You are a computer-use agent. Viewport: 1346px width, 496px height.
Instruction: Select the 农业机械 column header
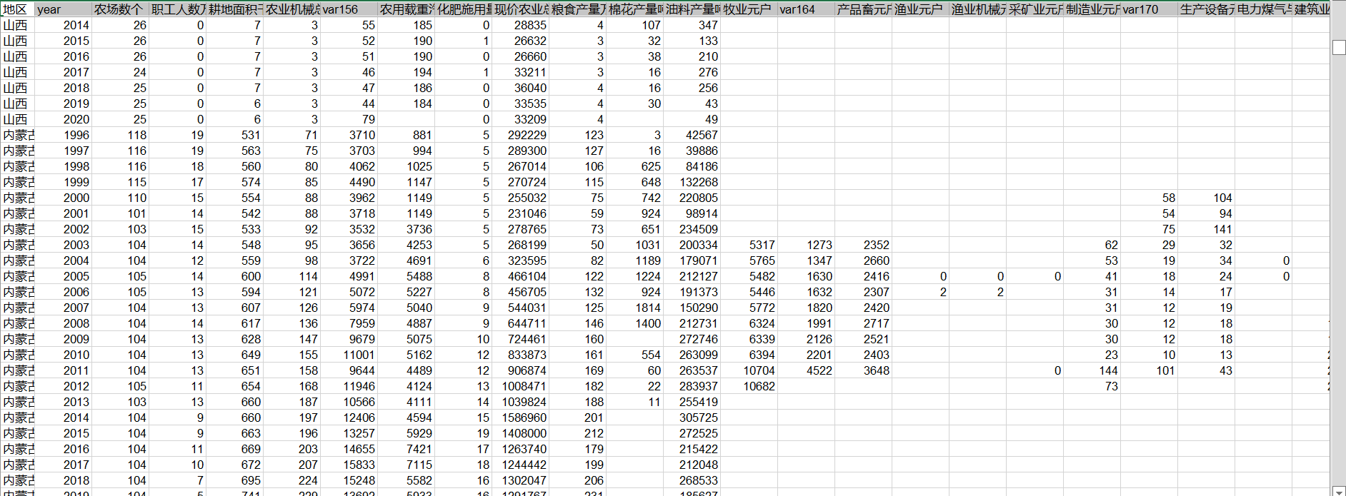click(291, 9)
